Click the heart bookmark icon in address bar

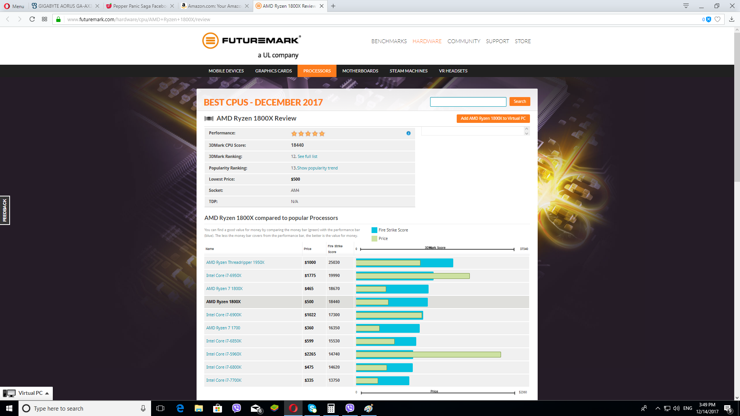717,19
